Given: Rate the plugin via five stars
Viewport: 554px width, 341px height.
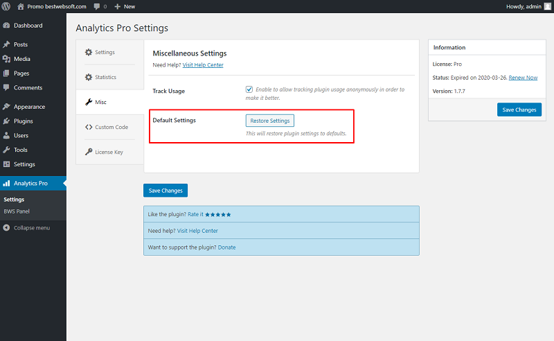Looking at the screenshot, I should 218,215.
